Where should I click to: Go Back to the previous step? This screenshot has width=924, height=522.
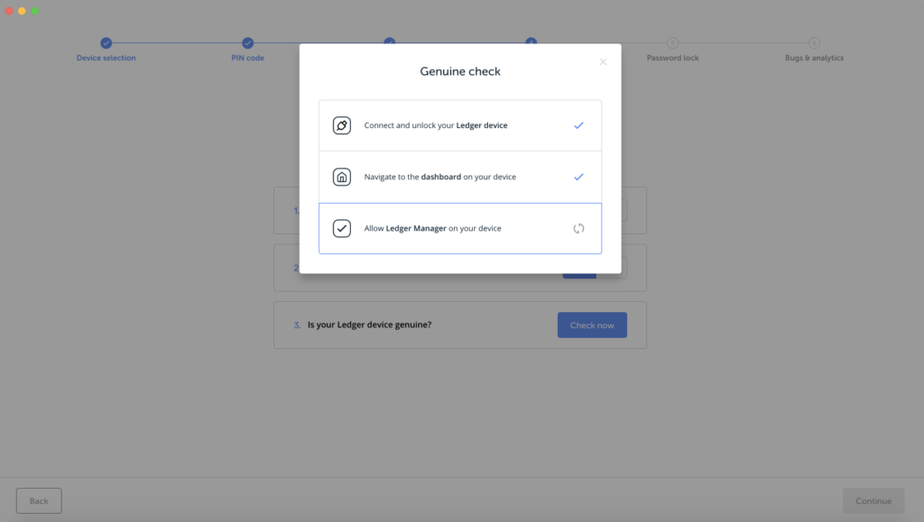[x=39, y=501]
